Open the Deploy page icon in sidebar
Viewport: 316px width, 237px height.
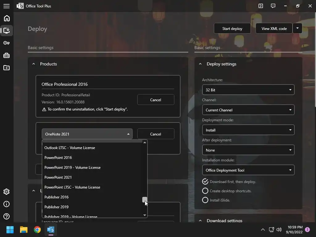[7, 31]
